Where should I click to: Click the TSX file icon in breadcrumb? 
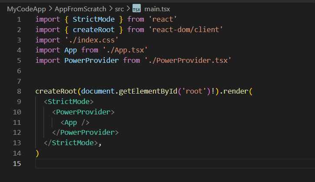(x=136, y=9)
